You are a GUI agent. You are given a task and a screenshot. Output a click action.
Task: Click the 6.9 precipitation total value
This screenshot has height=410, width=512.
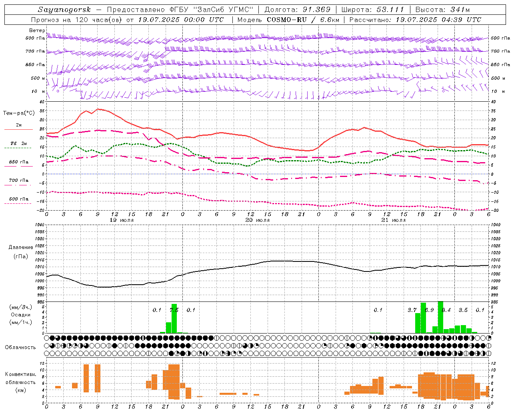[429, 310]
